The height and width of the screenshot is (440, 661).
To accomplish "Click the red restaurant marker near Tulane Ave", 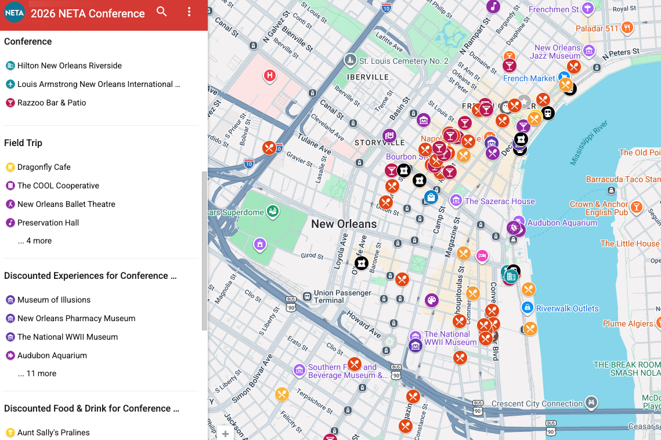I will pos(269,148).
